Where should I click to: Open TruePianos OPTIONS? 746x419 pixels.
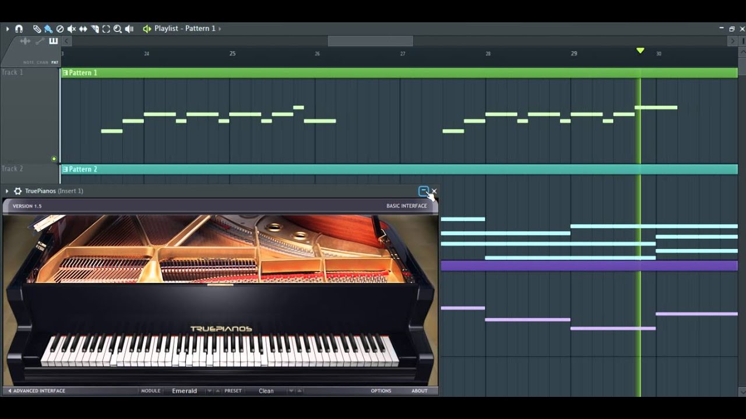pos(381,391)
